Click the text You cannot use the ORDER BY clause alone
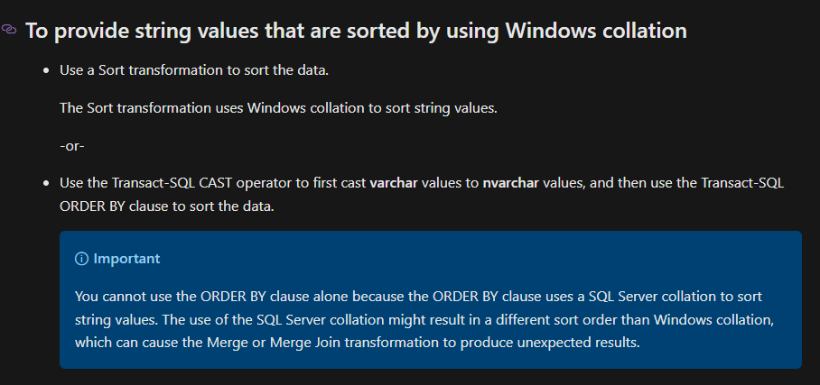This screenshot has width=820, height=385. click(192, 297)
